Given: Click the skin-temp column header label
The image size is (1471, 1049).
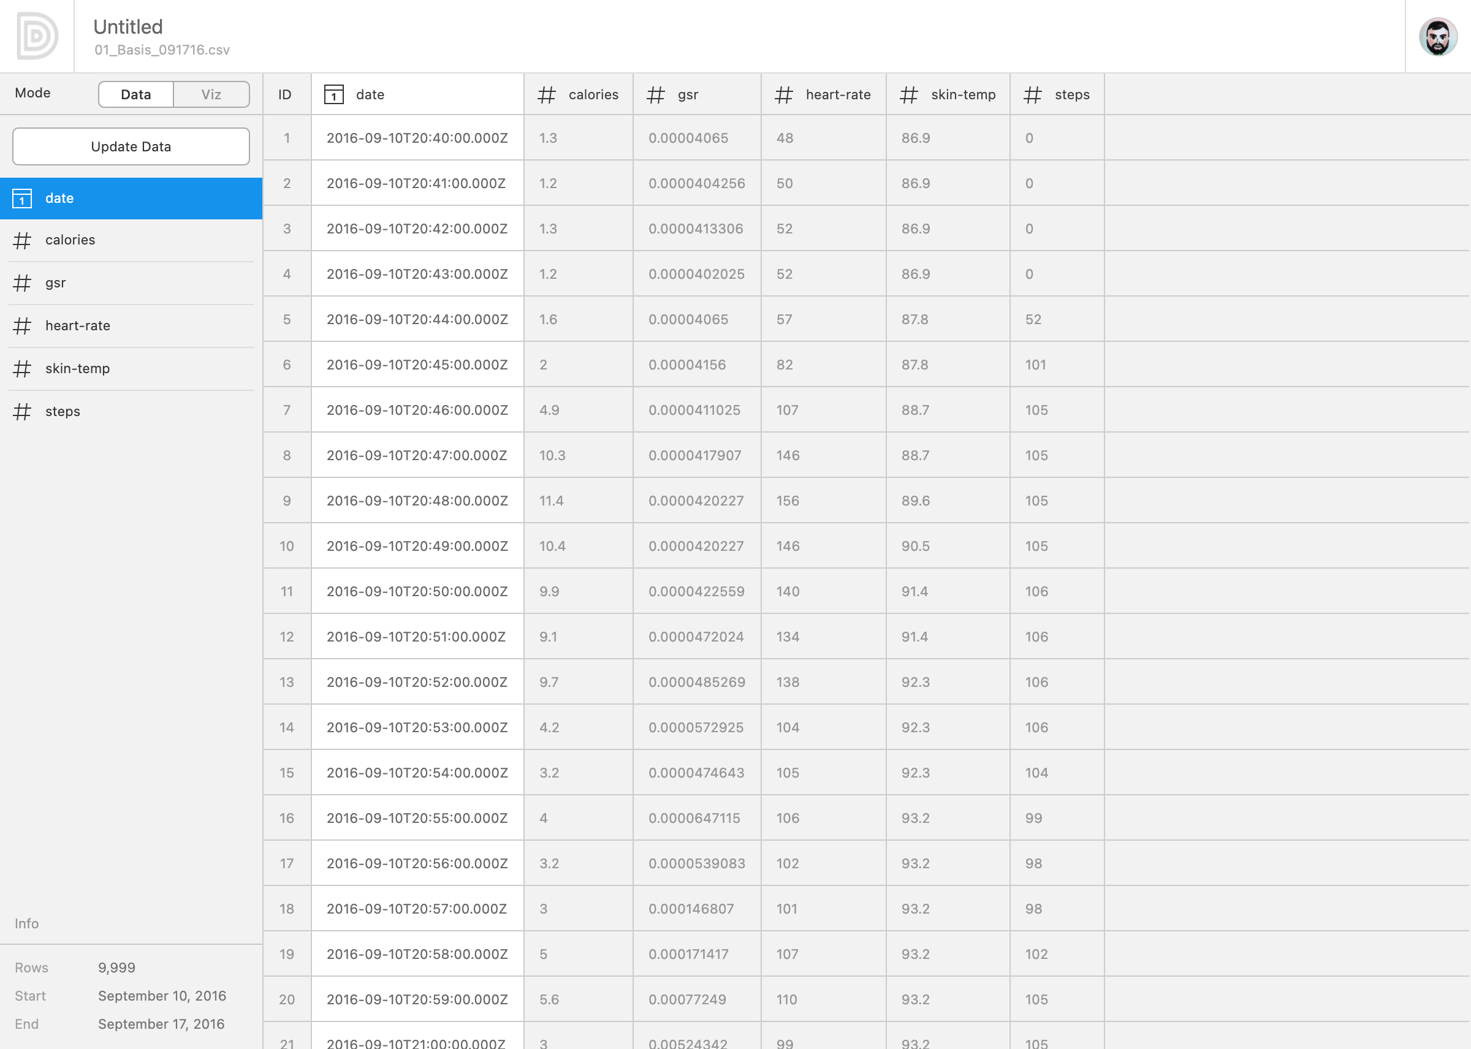Looking at the screenshot, I should [964, 95].
